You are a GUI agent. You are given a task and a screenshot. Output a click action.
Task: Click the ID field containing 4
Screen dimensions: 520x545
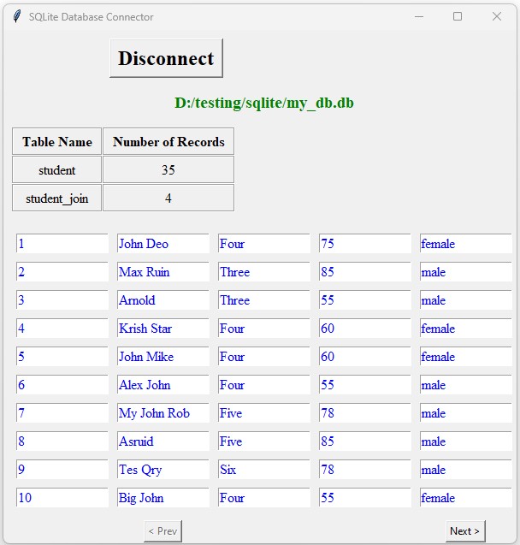tap(62, 329)
